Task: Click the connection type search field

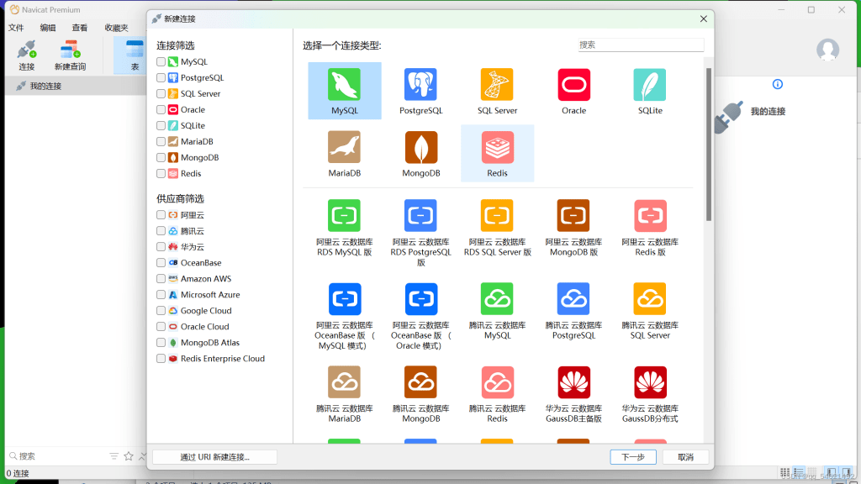Action: (x=641, y=45)
